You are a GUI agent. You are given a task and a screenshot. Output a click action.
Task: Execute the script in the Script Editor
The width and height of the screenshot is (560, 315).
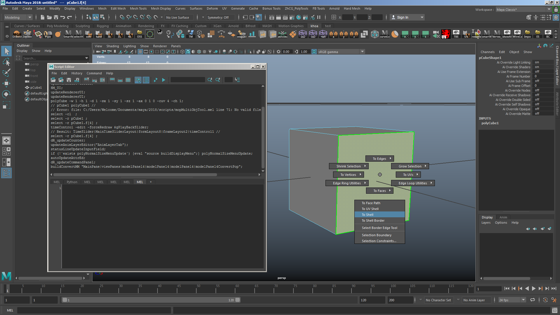(x=163, y=80)
